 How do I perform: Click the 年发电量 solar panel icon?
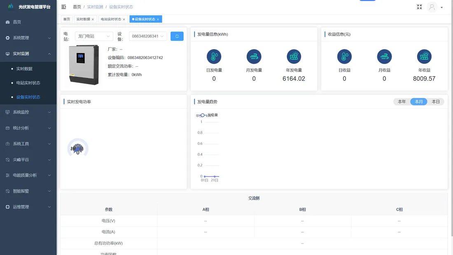pos(294,57)
